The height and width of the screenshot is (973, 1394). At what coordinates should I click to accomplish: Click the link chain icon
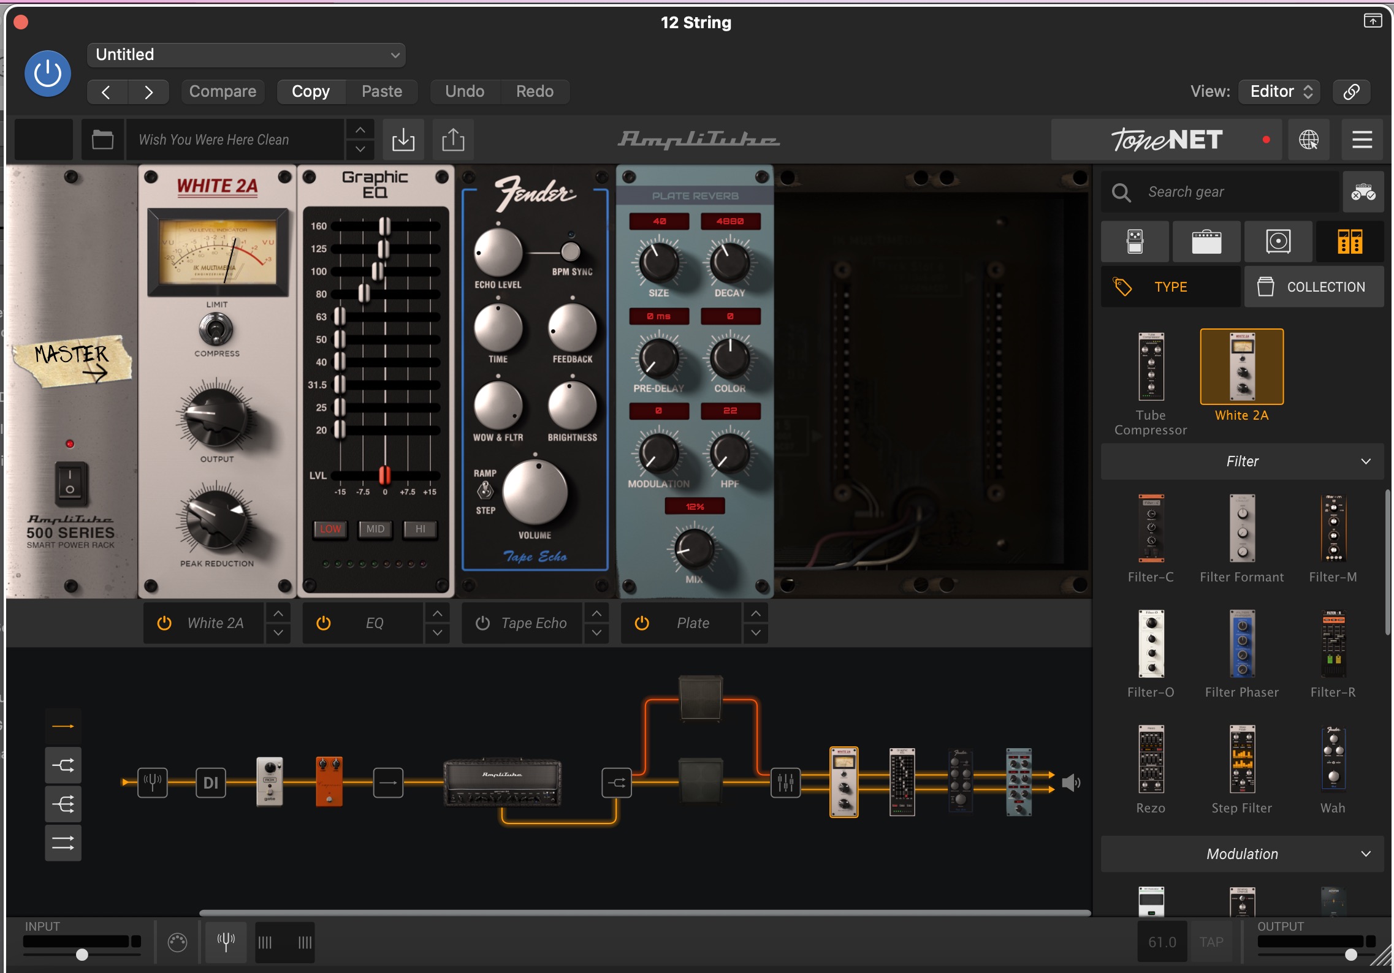(1352, 91)
